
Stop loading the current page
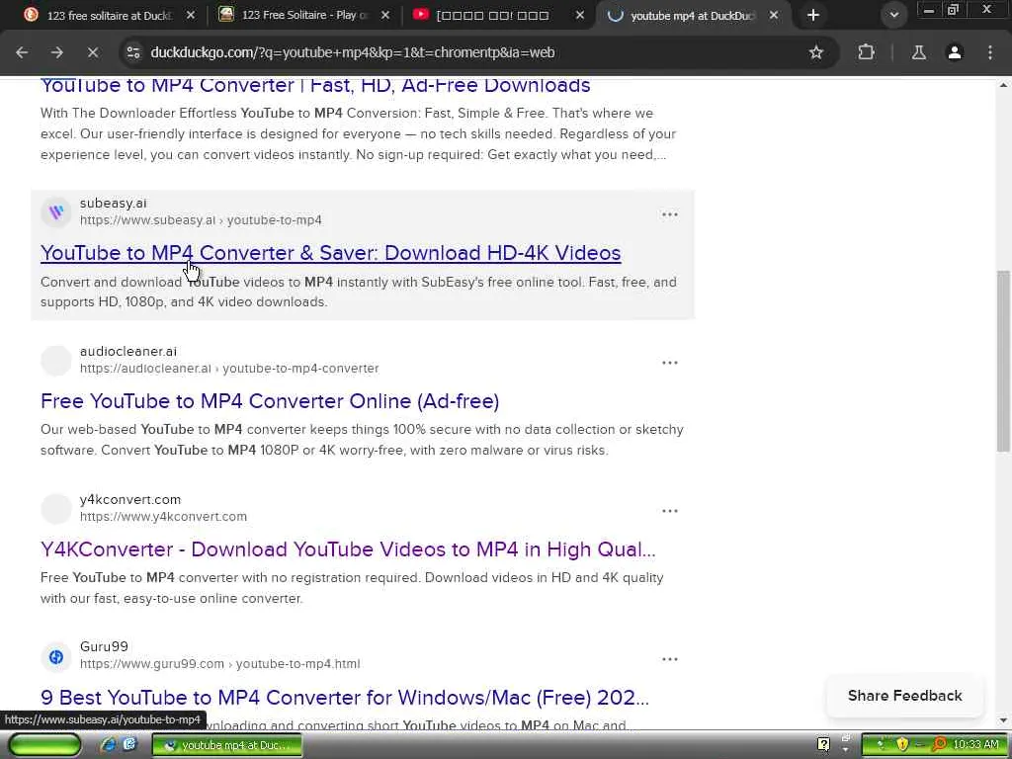pos(93,52)
